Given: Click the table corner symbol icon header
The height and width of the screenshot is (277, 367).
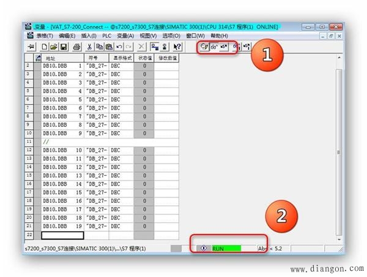Looking at the screenshot, I should (38, 58).
